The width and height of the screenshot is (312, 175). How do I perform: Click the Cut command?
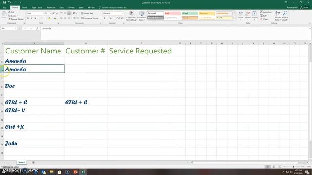[x=11, y=12]
